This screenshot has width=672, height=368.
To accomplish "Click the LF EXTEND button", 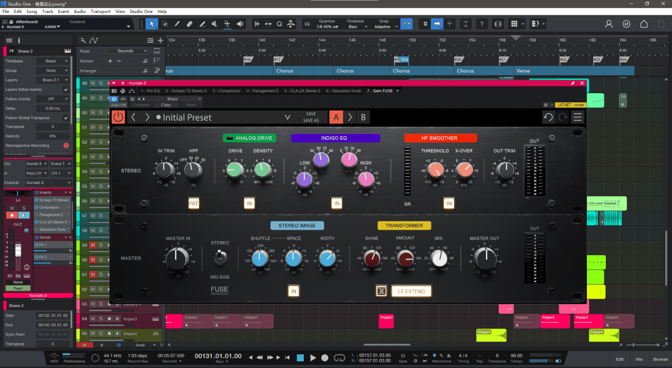I will click(411, 291).
